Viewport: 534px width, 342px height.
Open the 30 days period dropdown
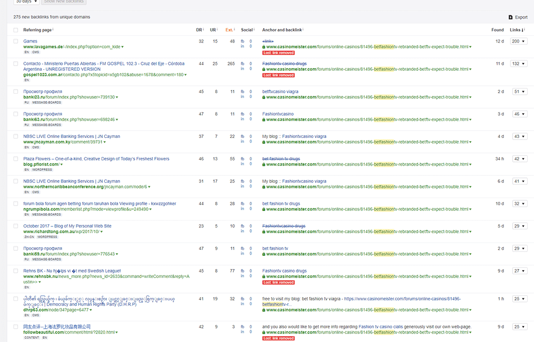pyautogui.click(x=27, y=2)
